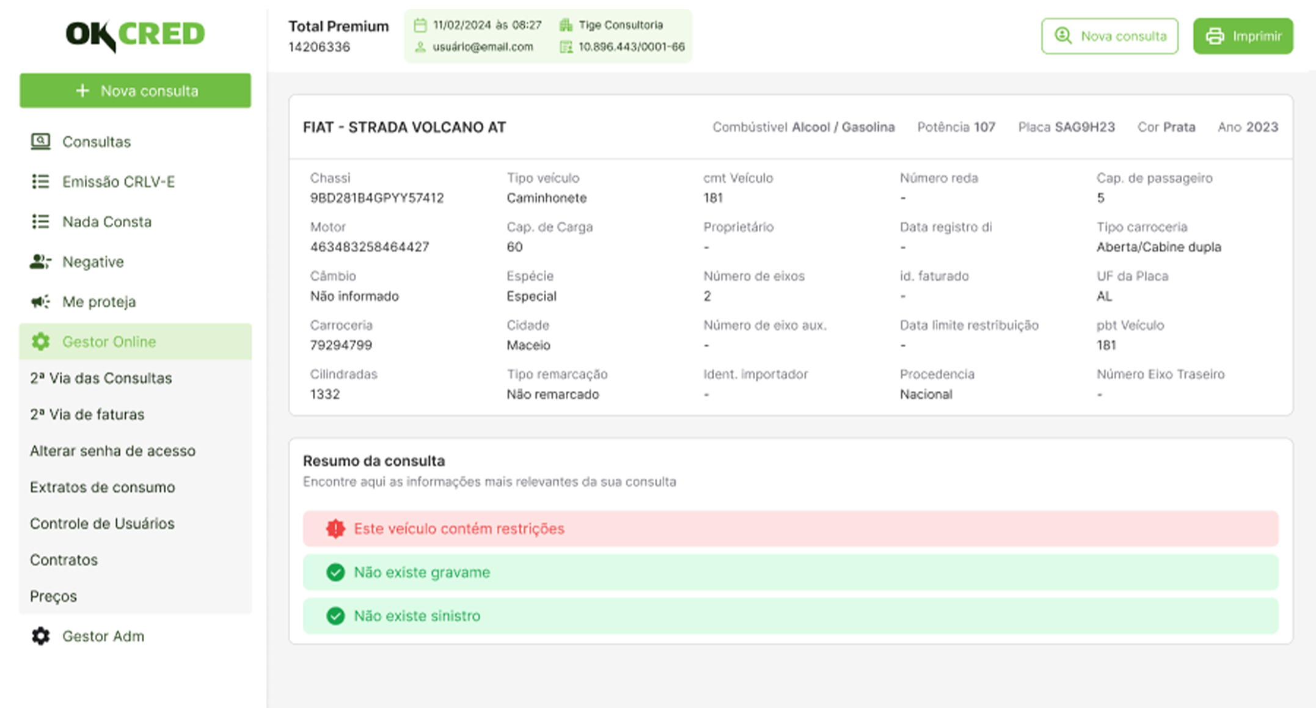Click the Negative users icon
Image resolution: width=1316 pixels, height=708 pixels.
tap(40, 261)
